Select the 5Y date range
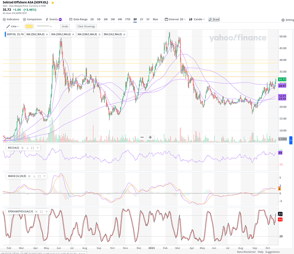This screenshot has height=254, width=294. point(148,19)
